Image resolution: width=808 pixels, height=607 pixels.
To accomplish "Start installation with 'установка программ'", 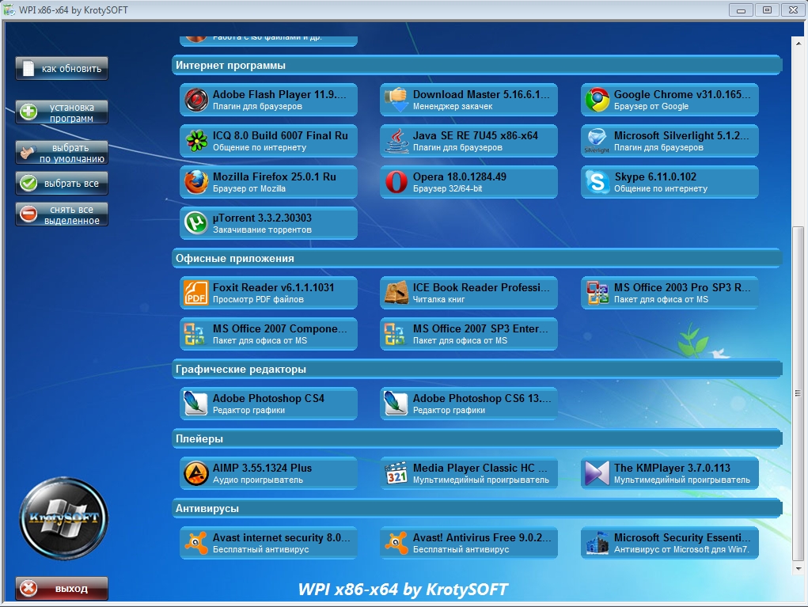I will point(62,112).
